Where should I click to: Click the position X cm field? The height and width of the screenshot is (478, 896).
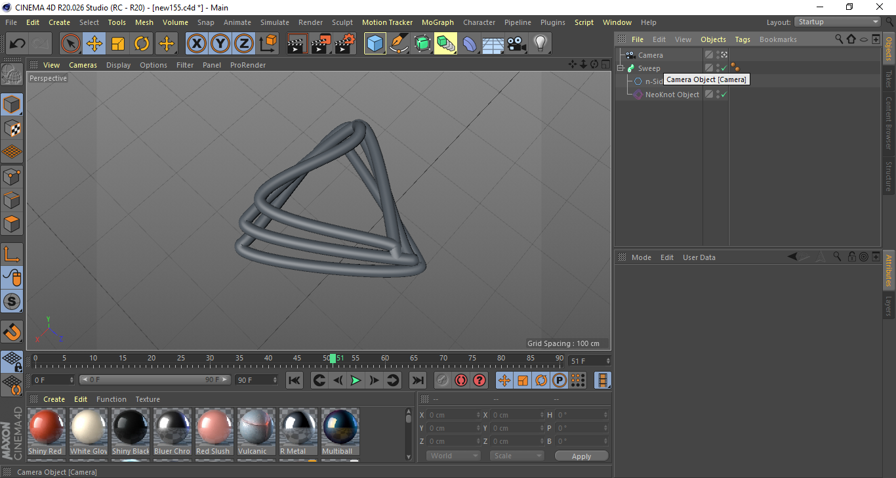tap(453, 415)
